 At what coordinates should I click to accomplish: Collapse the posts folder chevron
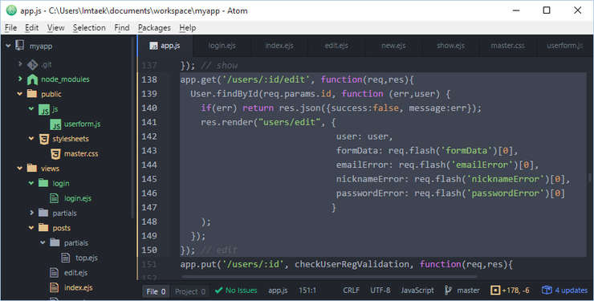31,228
